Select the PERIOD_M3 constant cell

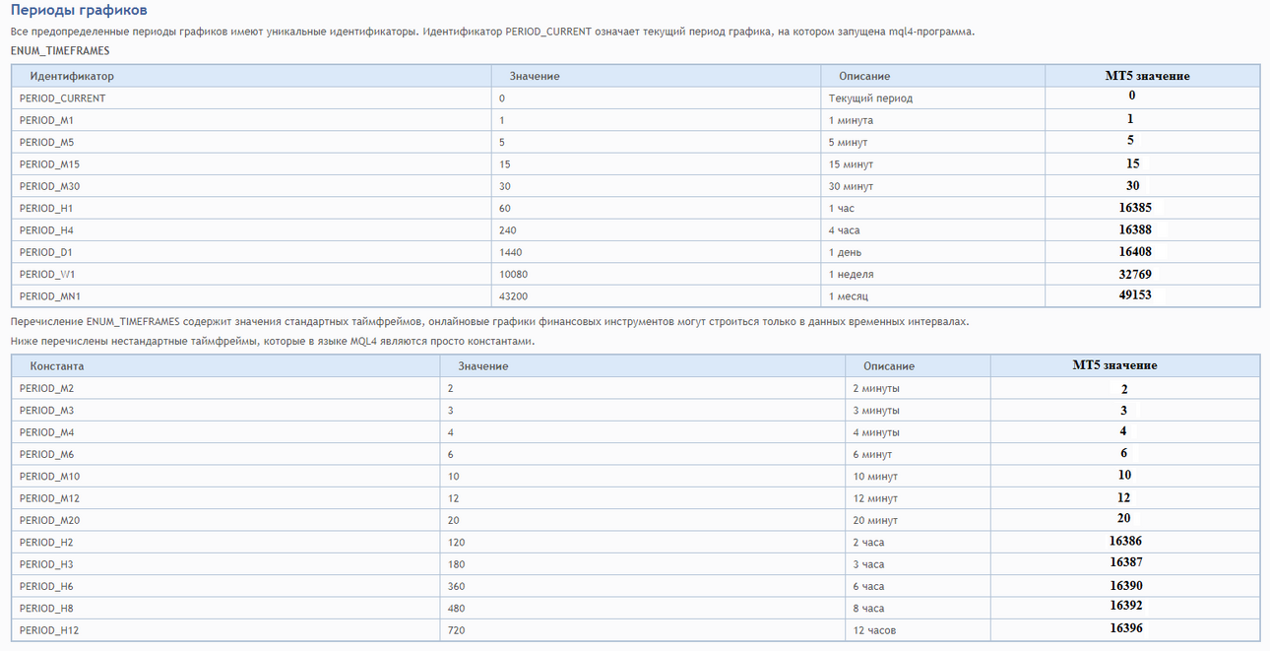coord(225,411)
